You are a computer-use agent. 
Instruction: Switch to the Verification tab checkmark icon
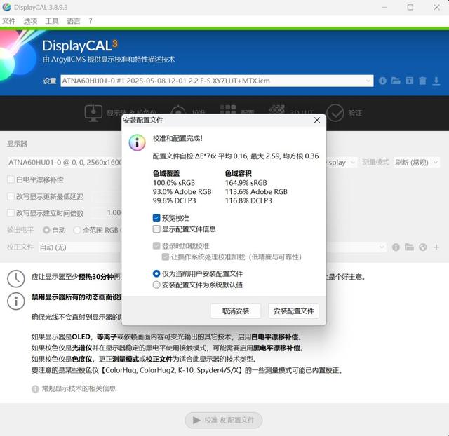pos(335,113)
